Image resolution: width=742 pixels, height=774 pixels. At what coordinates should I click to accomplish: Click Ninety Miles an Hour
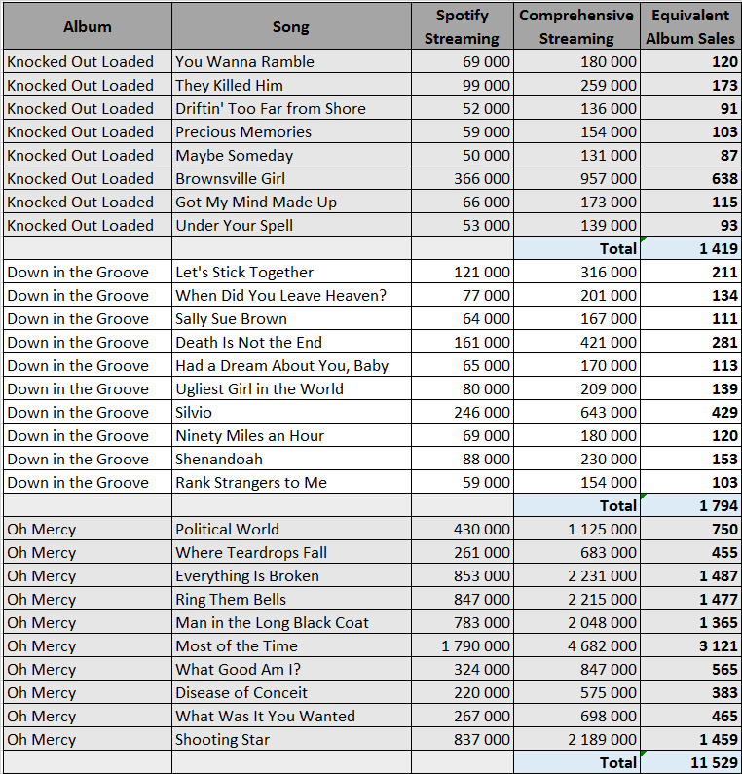point(291,435)
